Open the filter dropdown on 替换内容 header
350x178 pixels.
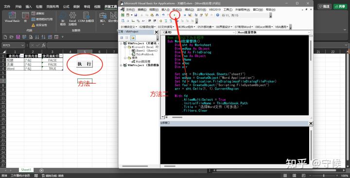tap(40, 56)
